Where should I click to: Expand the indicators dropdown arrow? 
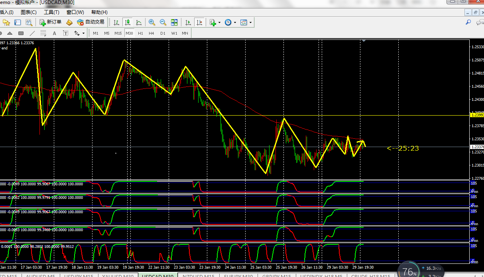click(x=220, y=22)
